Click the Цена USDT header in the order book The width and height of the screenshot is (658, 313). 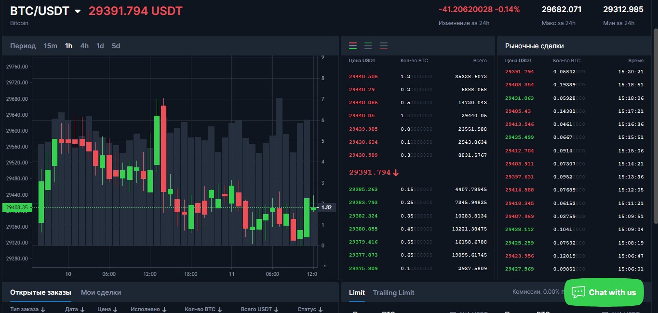coord(362,61)
